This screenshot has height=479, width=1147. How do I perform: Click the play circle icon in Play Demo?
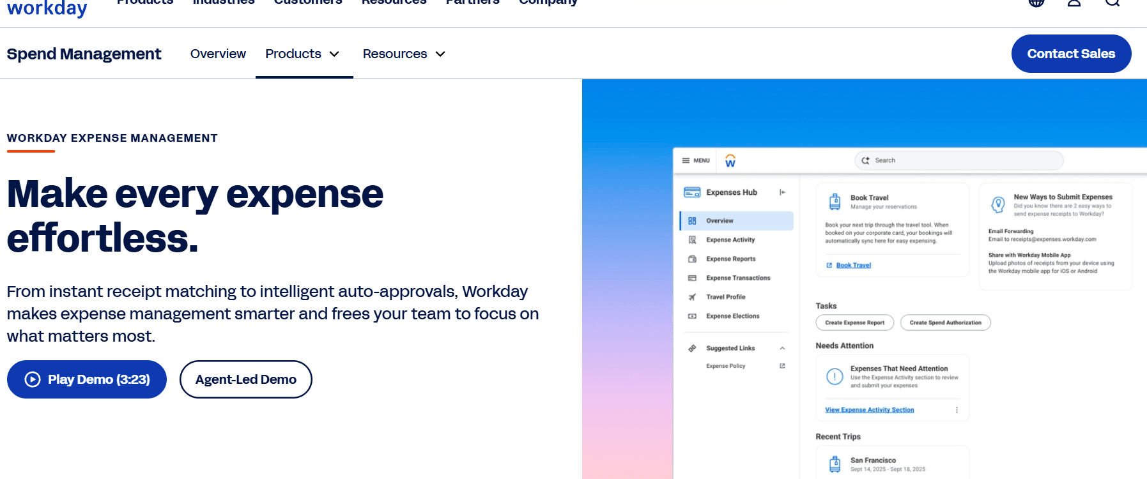pyautogui.click(x=33, y=379)
